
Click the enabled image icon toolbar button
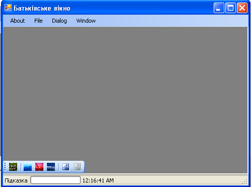(66, 167)
